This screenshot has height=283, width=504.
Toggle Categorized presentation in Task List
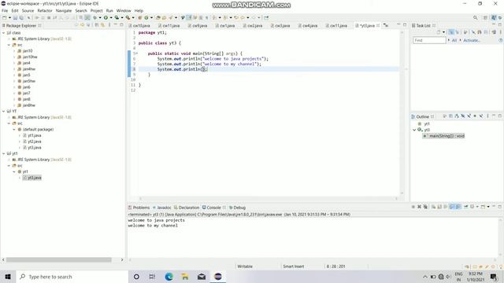[x=451, y=32]
